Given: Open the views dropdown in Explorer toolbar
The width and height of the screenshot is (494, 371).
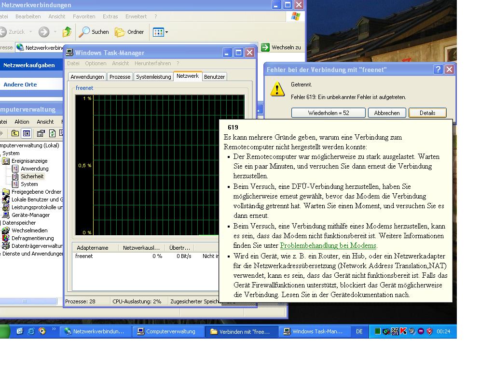Looking at the screenshot, I should tap(166, 32).
